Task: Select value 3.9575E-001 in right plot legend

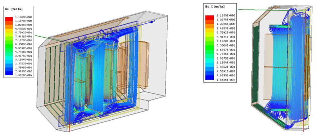Action: tap(226, 58)
